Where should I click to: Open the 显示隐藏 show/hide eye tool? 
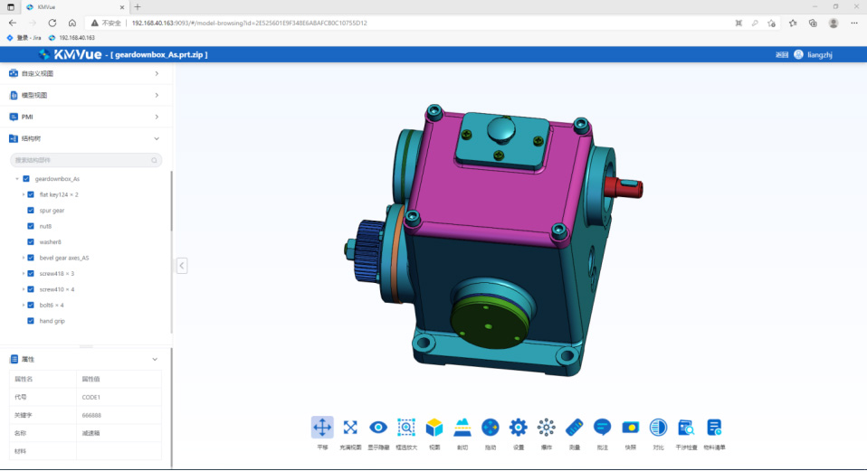tap(378, 428)
